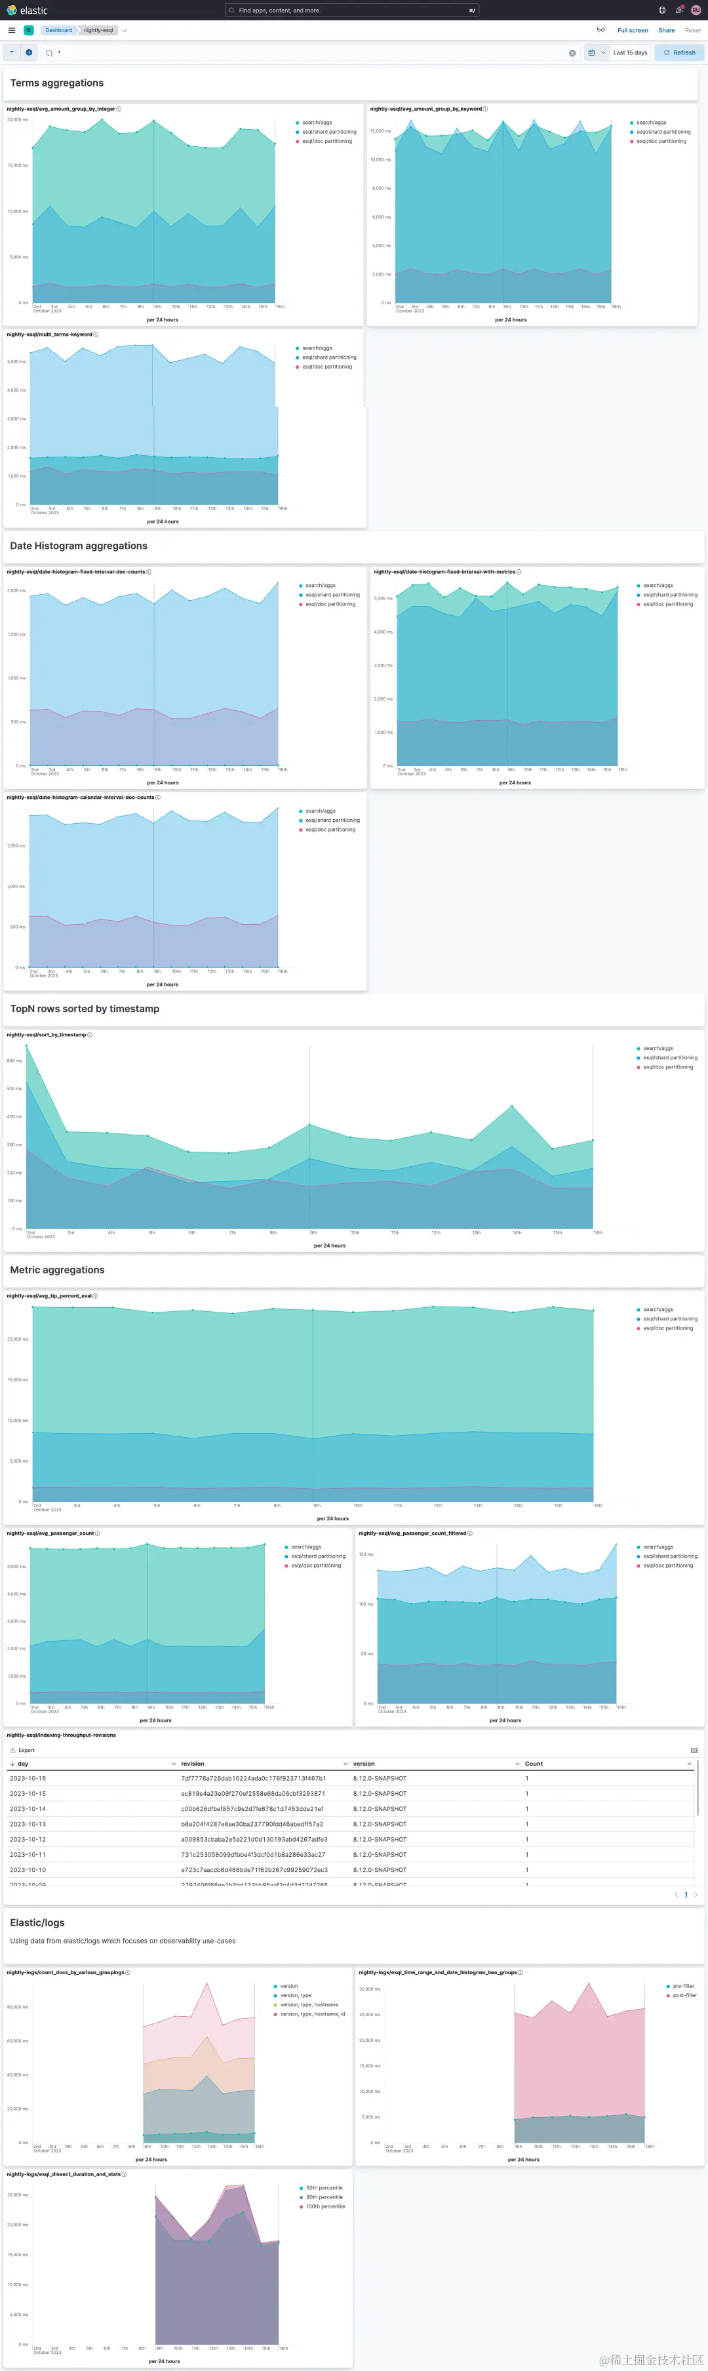708x2371 pixels.
Task: Click Reset in dashboard toolbar
Action: click(694, 30)
